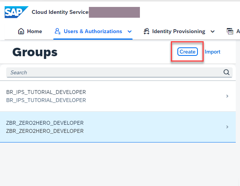Click the Groups page heading
The image size is (240, 186).
35,52
